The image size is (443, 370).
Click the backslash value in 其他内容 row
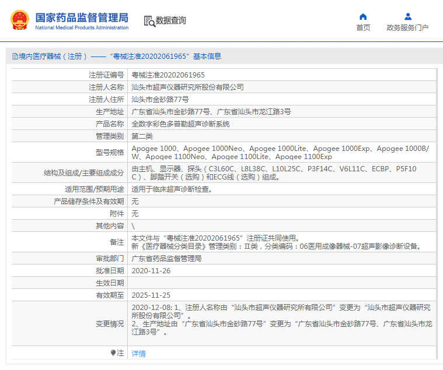tap(133, 226)
